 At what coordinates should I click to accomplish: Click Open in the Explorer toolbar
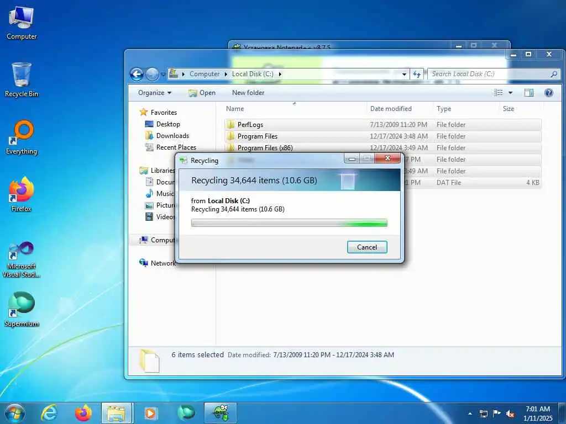[202, 93]
